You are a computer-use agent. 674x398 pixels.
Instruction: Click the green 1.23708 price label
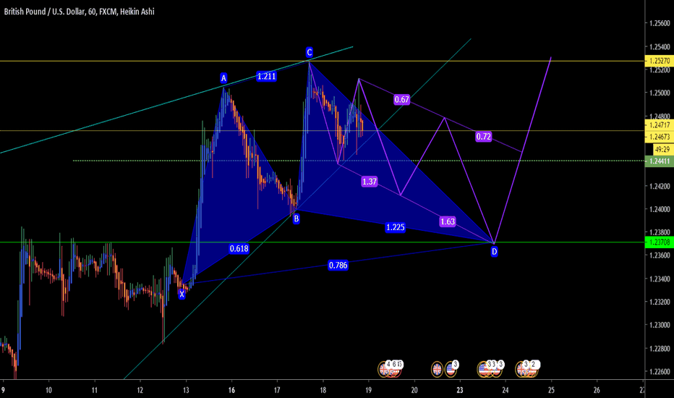tap(659, 242)
